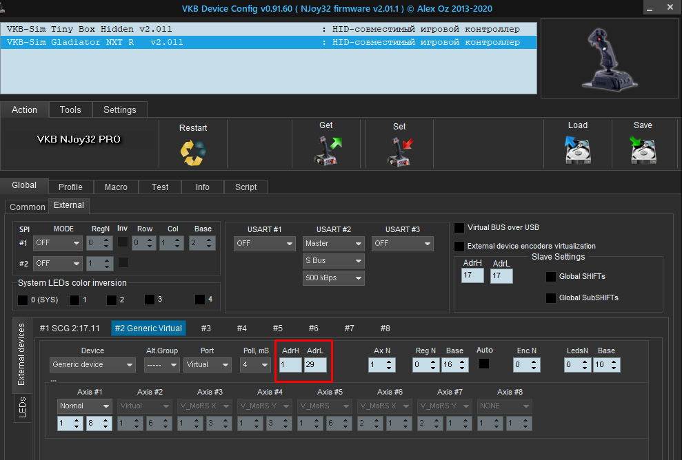Click the Get settings joystick icon

tap(328, 150)
